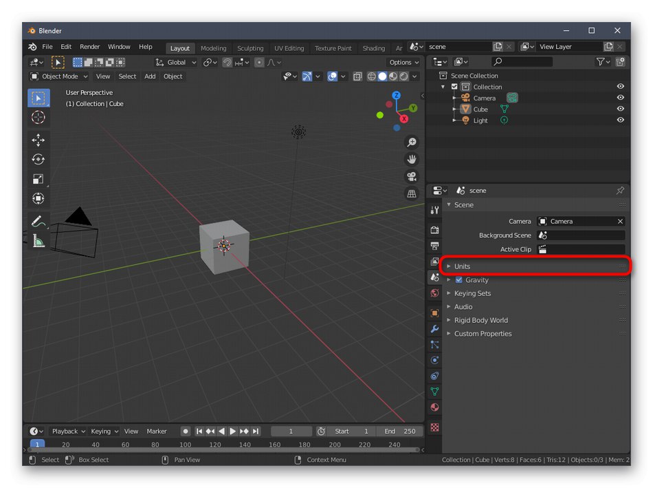Hide the Light object in outliner
653x488 pixels.
(x=620, y=120)
